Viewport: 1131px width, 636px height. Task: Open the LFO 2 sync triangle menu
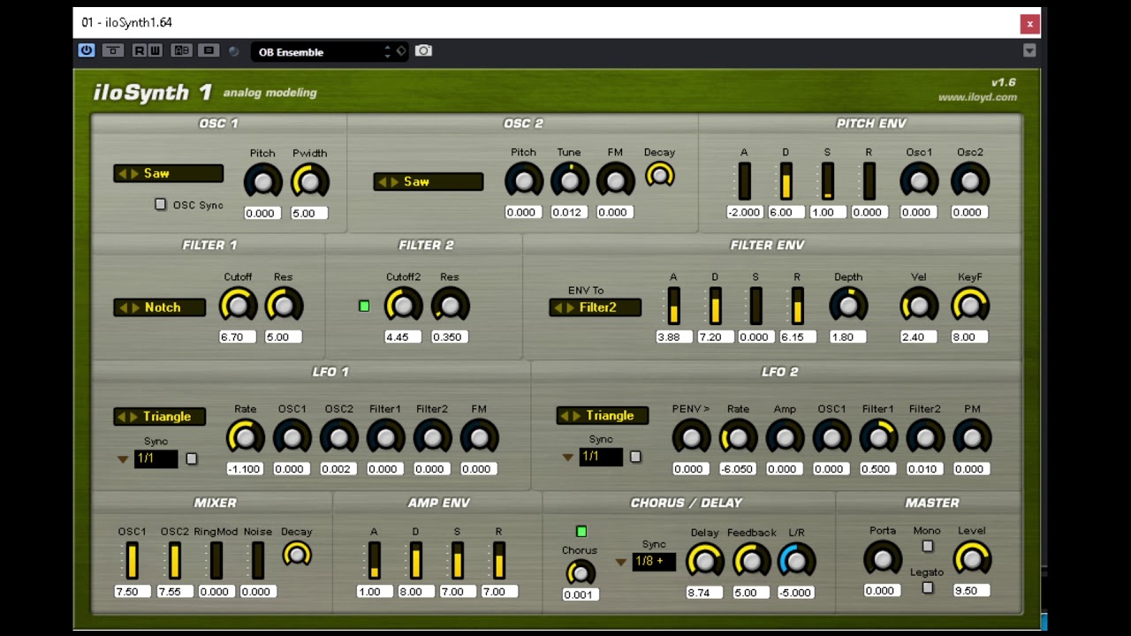coord(567,458)
